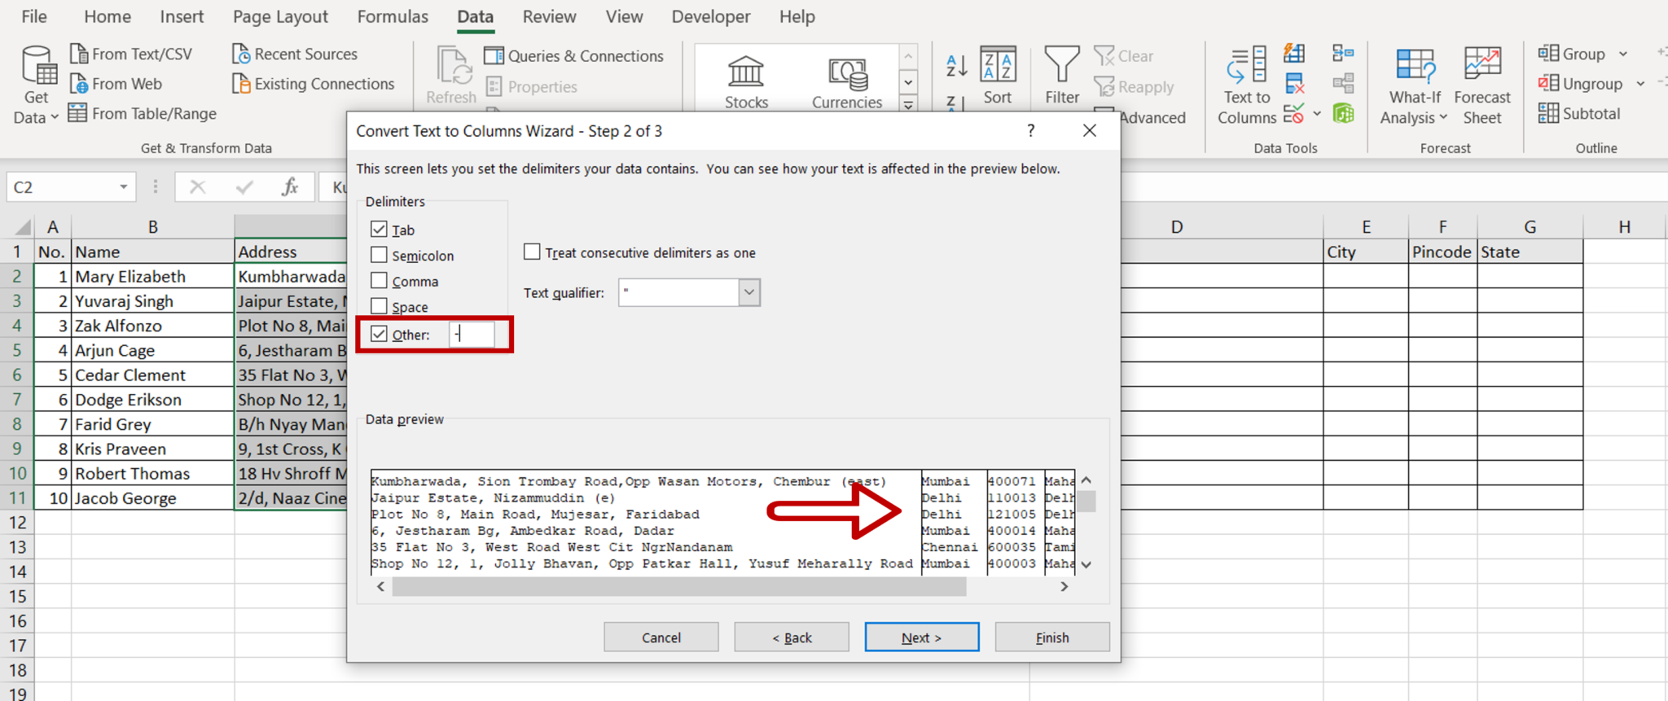The height and width of the screenshot is (701, 1668).
Task: Open Recent Sources
Action: pos(295,54)
